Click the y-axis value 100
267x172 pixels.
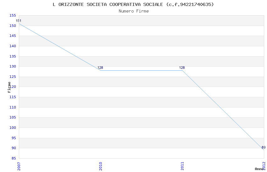(13, 128)
